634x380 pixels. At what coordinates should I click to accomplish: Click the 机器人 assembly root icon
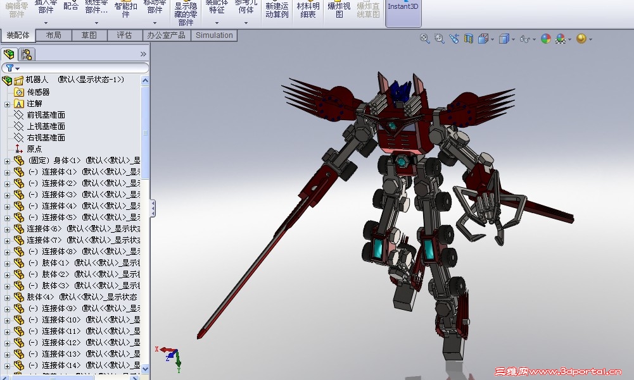point(7,80)
